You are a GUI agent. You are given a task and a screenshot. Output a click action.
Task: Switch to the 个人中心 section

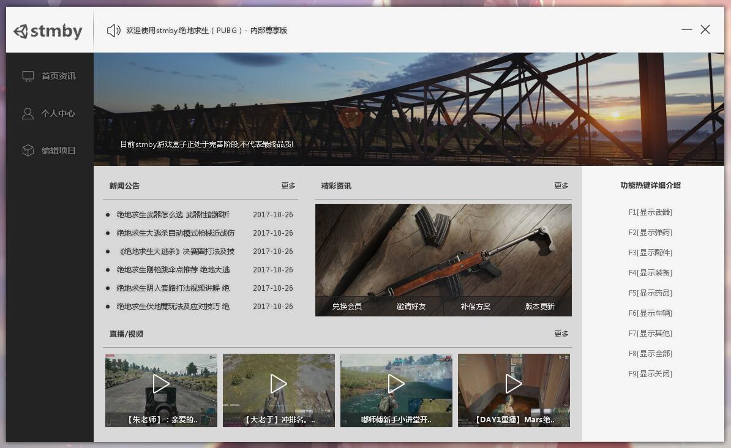tap(58, 113)
